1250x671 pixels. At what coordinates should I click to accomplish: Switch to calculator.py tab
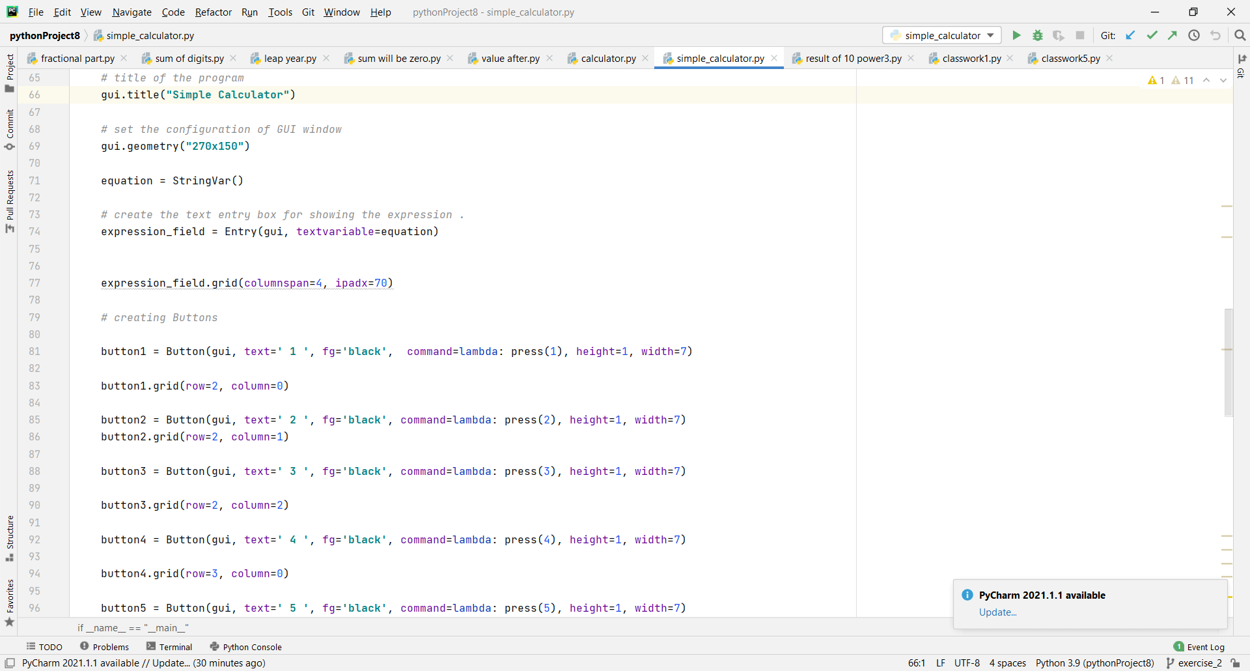(x=608, y=58)
